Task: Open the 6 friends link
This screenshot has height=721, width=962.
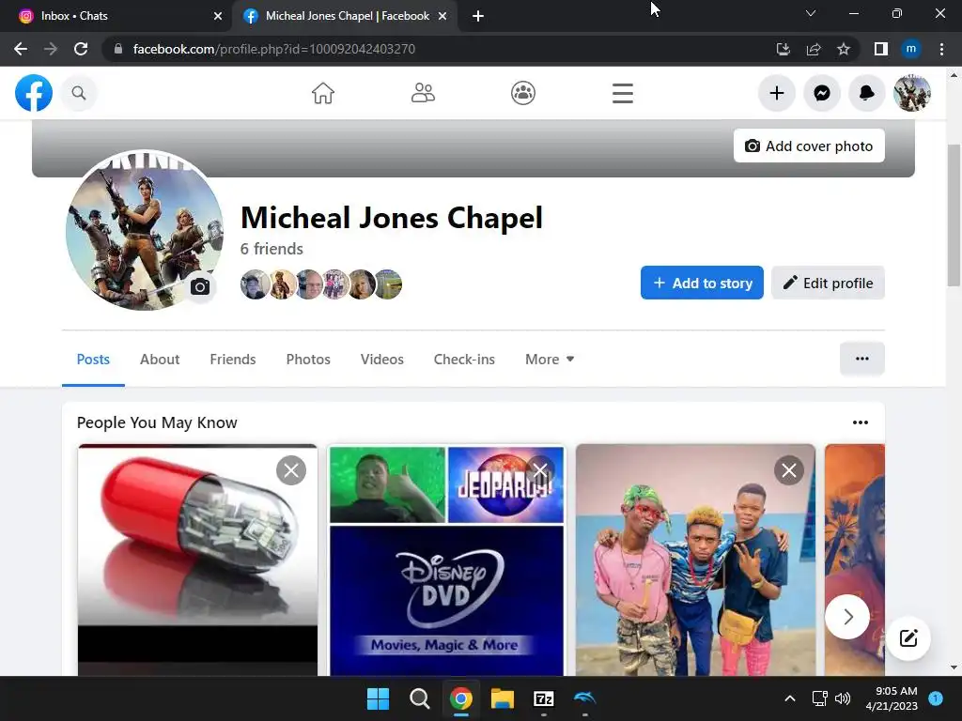Action: 272,249
